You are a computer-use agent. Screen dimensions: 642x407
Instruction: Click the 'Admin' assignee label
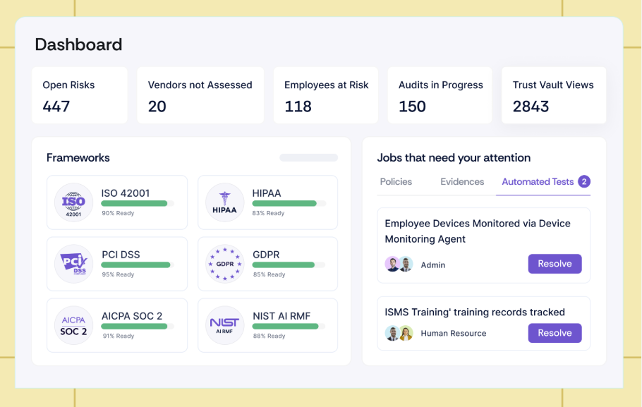coord(432,265)
